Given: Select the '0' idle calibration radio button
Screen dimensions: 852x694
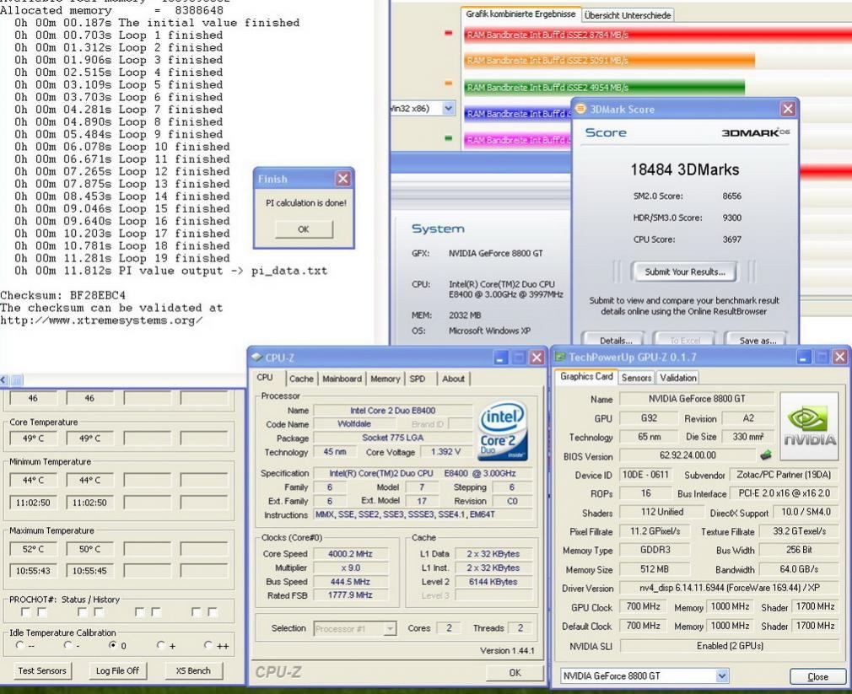Looking at the screenshot, I should 112,645.
